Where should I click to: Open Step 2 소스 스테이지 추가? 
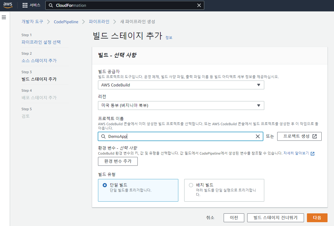[x=39, y=61]
